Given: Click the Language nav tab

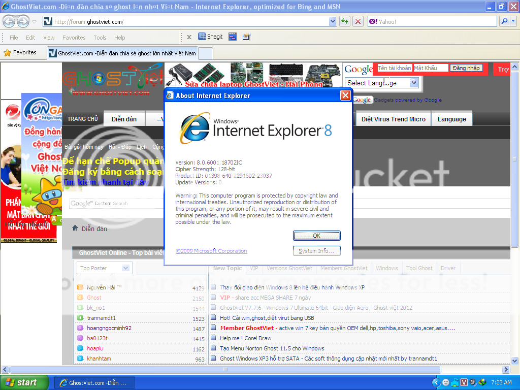Looking at the screenshot, I should pyautogui.click(x=451, y=119).
